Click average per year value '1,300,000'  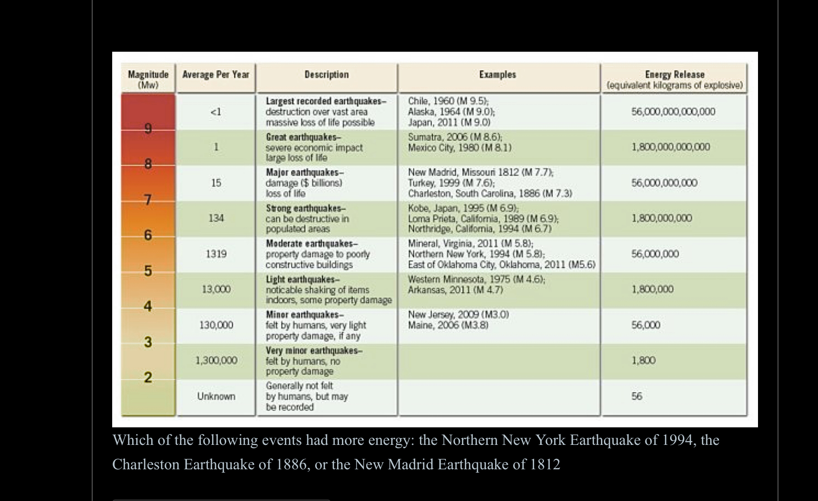(216, 361)
